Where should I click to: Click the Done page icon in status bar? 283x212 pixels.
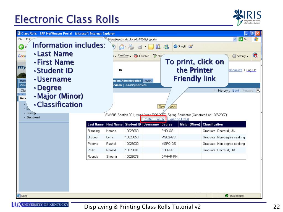[x=19, y=196]
